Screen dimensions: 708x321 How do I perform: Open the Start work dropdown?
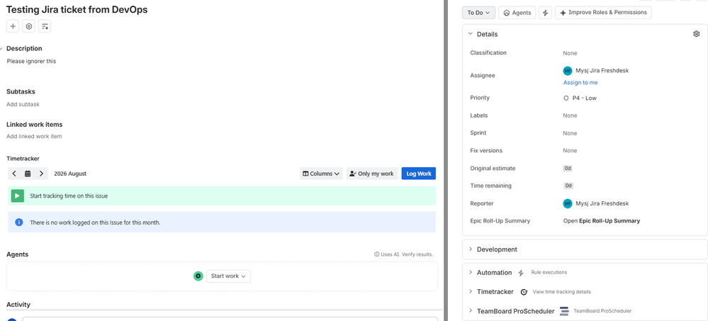[x=228, y=276]
